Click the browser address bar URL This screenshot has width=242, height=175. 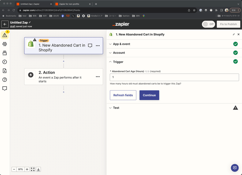[51, 10]
